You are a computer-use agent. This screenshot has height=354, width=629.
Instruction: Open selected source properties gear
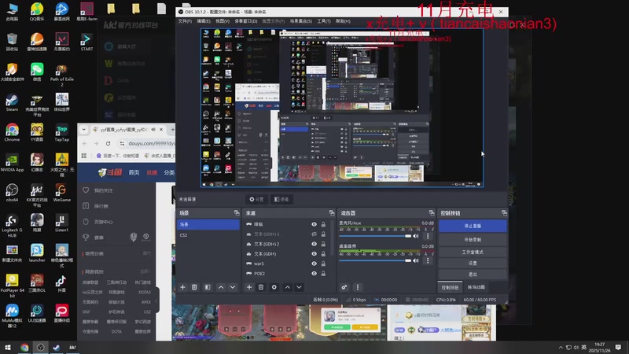click(x=274, y=287)
